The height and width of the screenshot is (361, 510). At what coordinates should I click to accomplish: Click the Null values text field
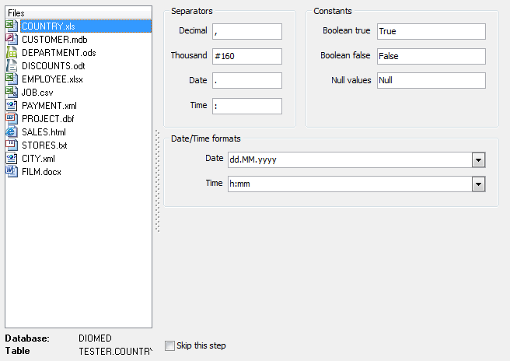tap(431, 81)
